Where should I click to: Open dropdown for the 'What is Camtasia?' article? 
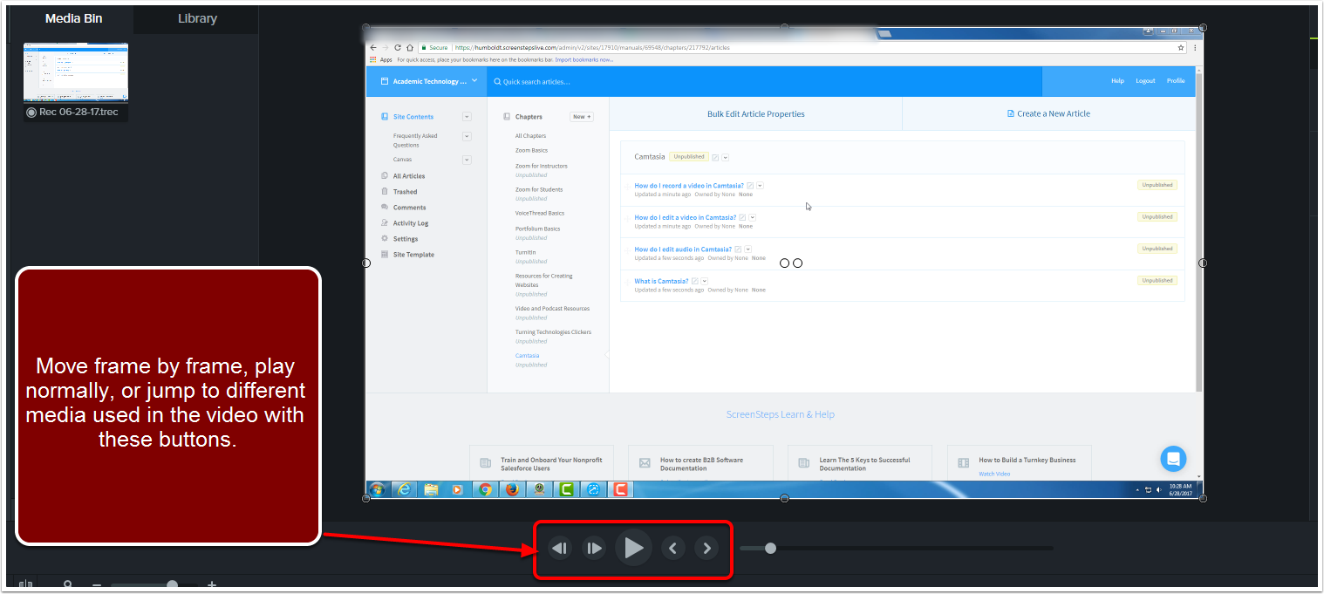click(x=705, y=281)
